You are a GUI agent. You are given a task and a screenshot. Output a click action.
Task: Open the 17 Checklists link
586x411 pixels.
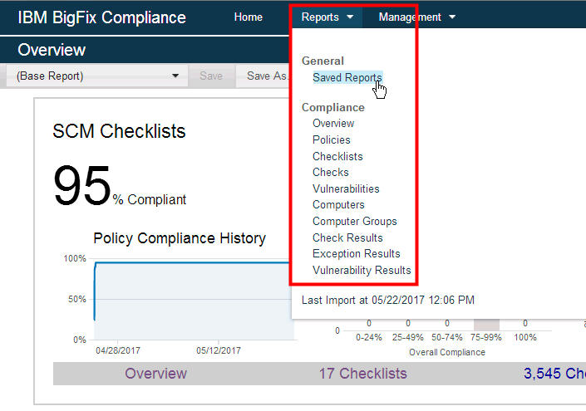362,374
